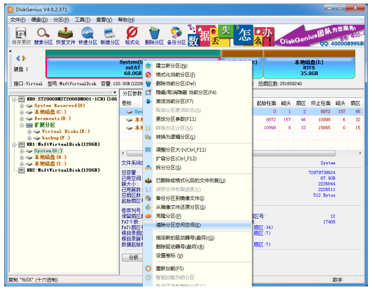
Task: Open Quick Partition (快速分区) tool
Action: 88,36
